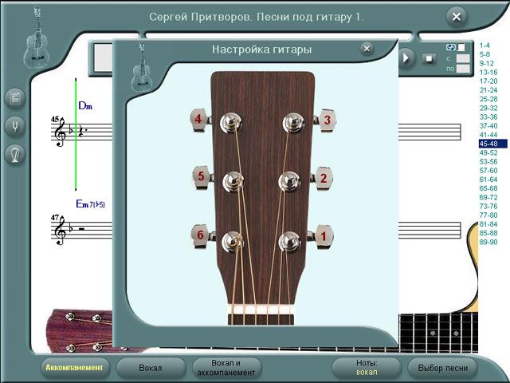Enable the loop repeat checkbox
The image size is (510, 383).
(x=461, y=46)
